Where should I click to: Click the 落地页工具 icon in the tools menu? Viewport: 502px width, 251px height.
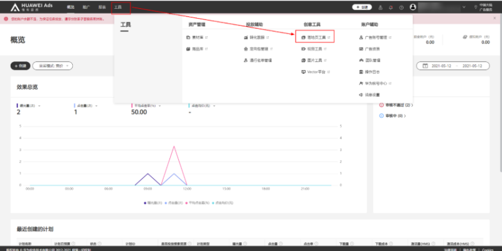(302, 38)
